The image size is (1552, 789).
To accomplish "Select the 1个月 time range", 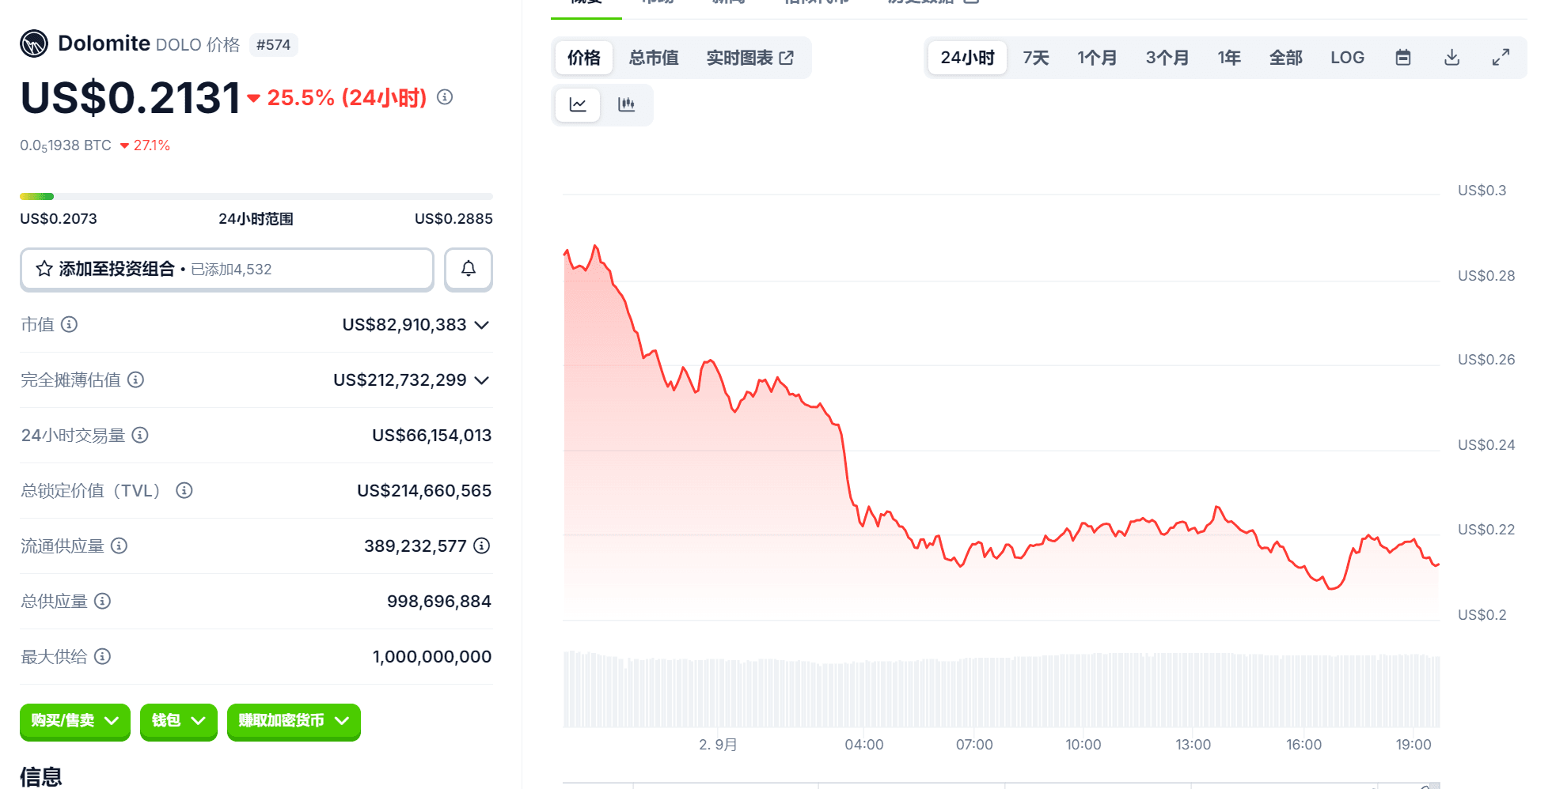I will pyautogui.click(x=1096, y=58).
